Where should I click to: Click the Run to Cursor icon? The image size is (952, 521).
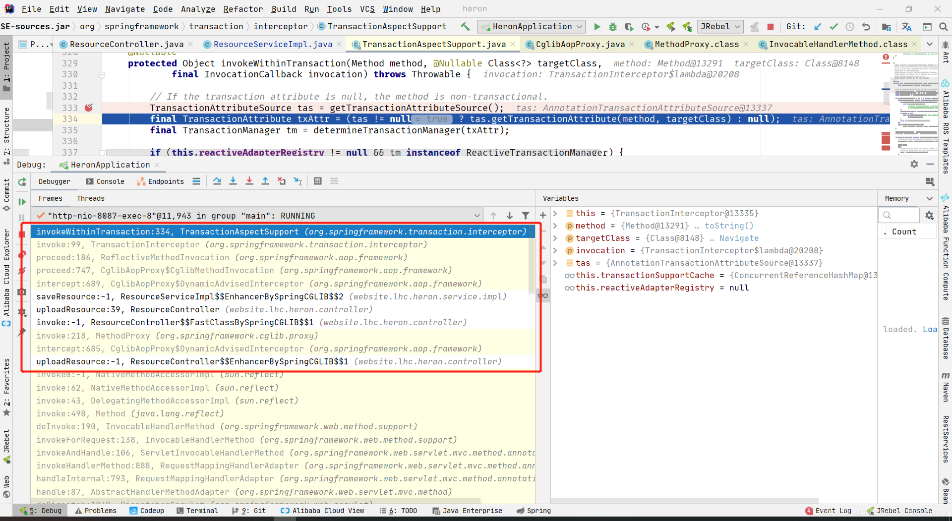click(298, 181)
